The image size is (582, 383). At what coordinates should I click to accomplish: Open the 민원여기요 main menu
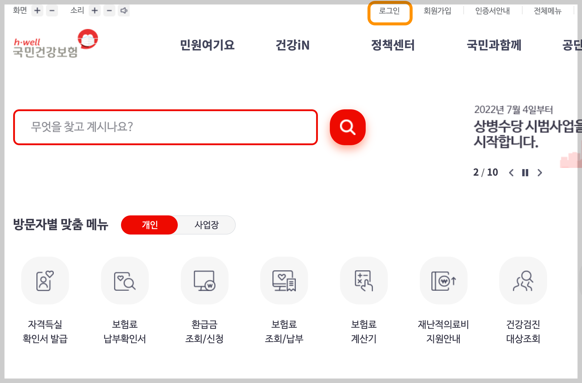click(x=207, y=45)
